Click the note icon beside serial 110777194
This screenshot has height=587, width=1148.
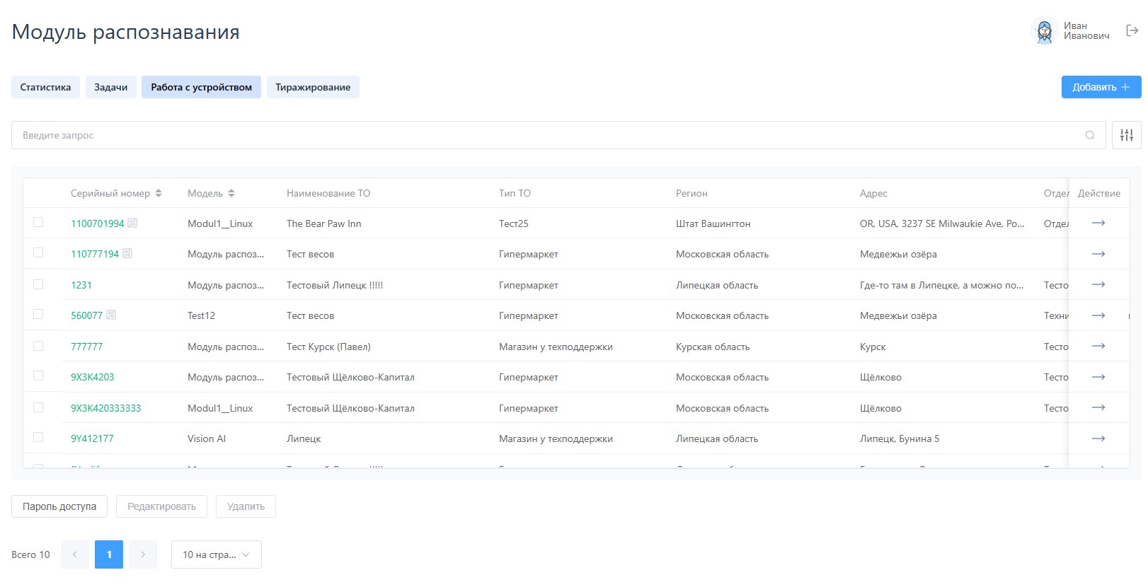coord(127,253)
